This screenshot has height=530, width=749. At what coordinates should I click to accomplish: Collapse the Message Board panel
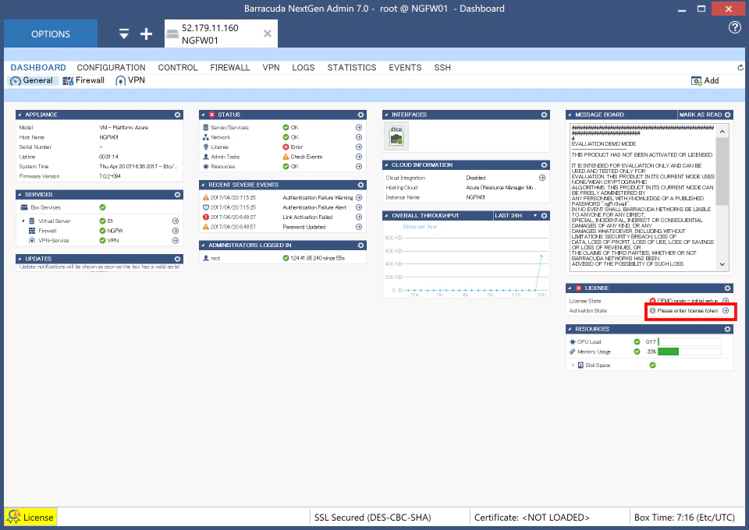[x=570, y=115]
